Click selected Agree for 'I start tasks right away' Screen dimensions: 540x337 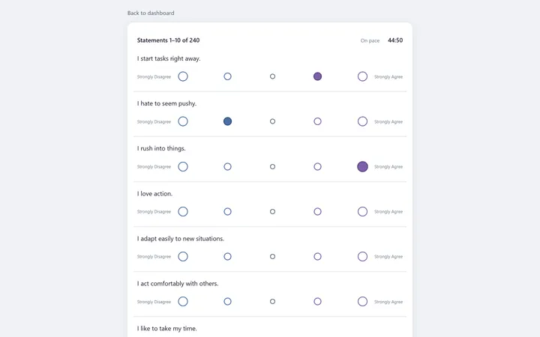317,76
